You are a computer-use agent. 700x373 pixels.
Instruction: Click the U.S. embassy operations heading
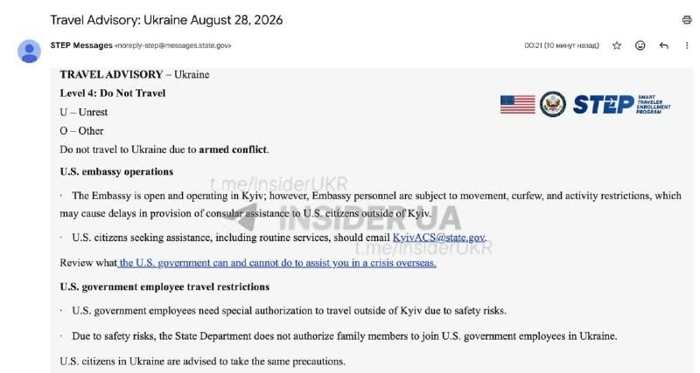coord(116,171)
